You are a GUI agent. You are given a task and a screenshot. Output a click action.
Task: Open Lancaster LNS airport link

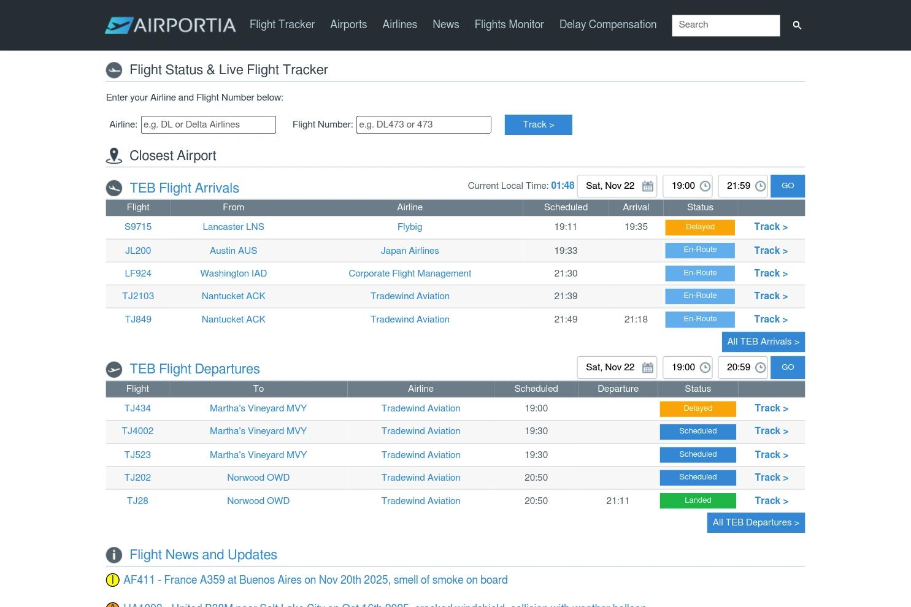click(234, 227)
